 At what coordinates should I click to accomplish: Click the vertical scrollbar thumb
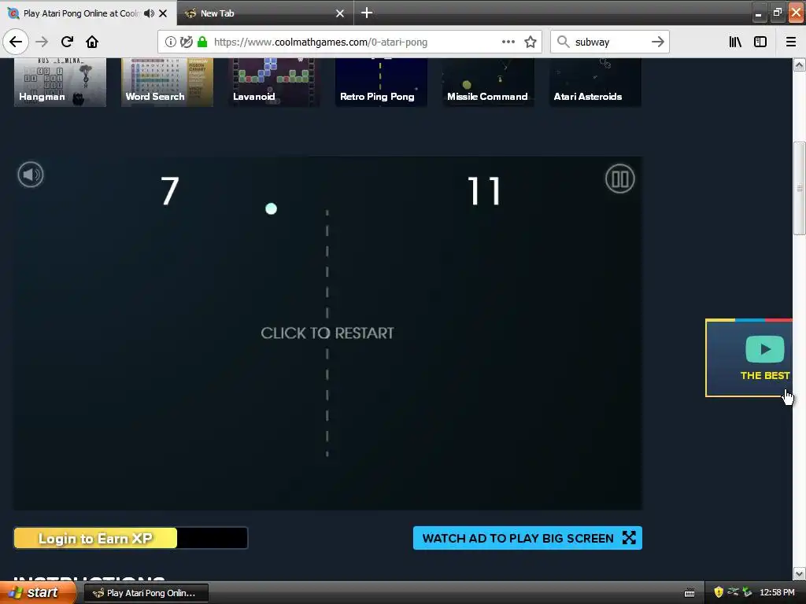tap(799, 188)
